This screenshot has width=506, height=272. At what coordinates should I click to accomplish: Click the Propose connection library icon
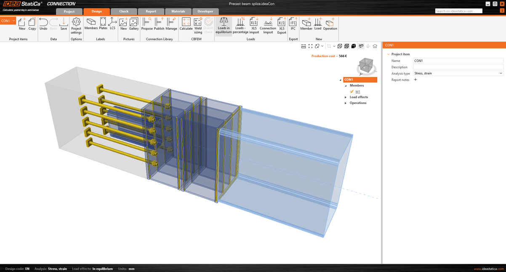[147, 24]
